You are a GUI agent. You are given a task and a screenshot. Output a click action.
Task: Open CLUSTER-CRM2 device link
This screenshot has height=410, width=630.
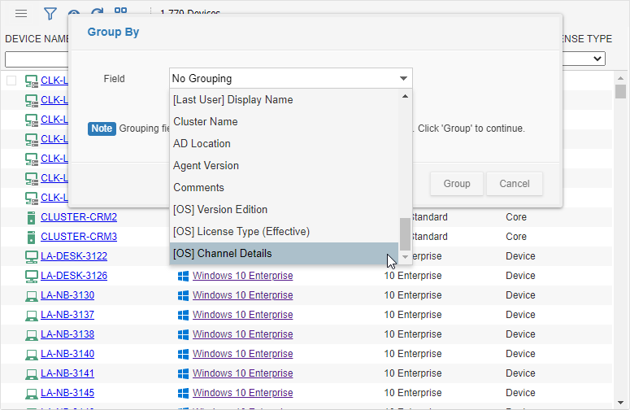click(79, 217)
